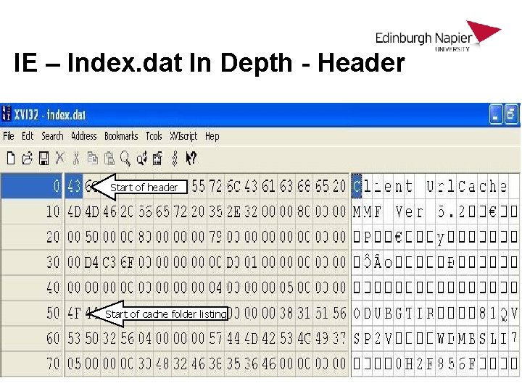This screenshot has height=391, width=522.
Task: Select hex byte 55 in row 0
Action: pyautogui.click(x=198, y=186)
